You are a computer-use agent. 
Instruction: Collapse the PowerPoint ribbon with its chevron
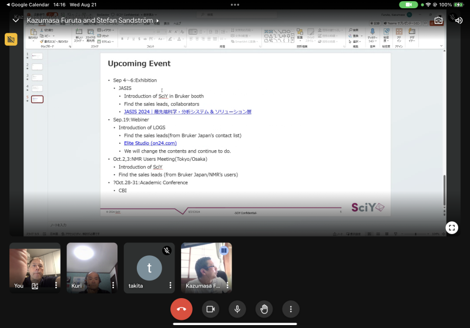[441, 46]
